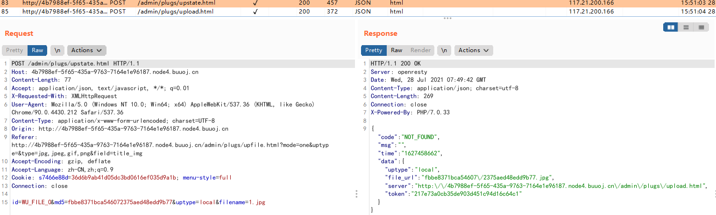Click "file_url" JSON value line
Viewport: 716px width, 215px height.
pyautogui.click(x=469, y=178)
